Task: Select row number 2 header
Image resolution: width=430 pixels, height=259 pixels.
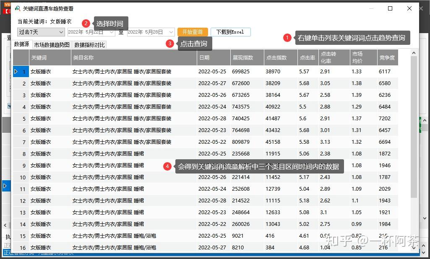Action: tap(21, 83)
